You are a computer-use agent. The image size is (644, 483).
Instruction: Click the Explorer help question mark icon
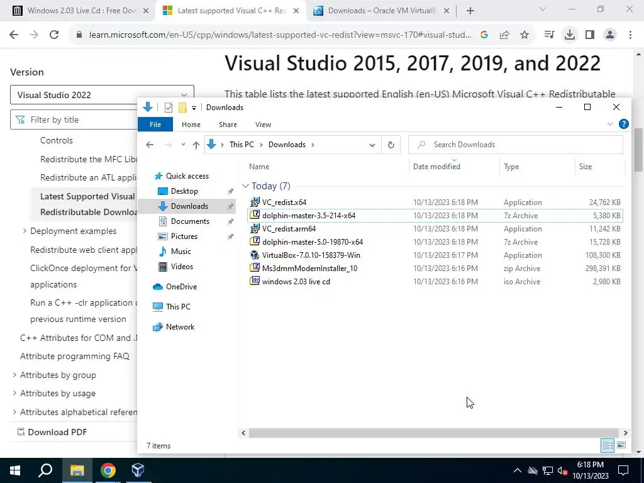pyautogui.click(x=623, y=124)
